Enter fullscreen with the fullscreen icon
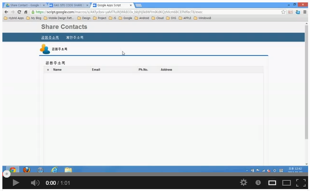Image resolution: width=310 pixels, height=191 pixels. (x=301, y=183)
